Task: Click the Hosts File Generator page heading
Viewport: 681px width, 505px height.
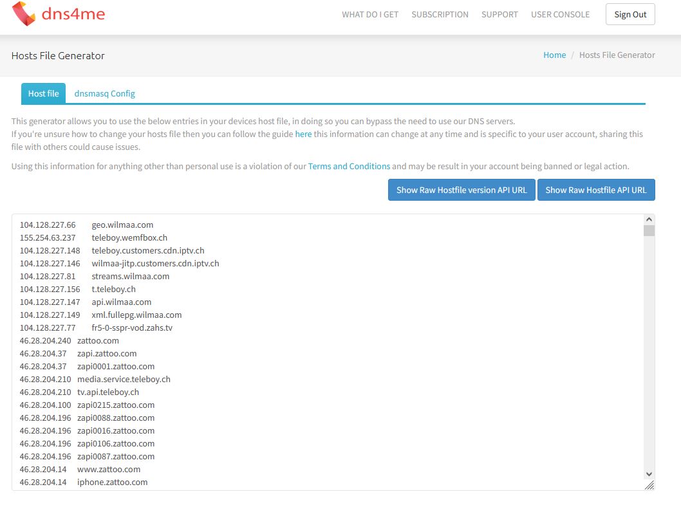Action: 58,55
